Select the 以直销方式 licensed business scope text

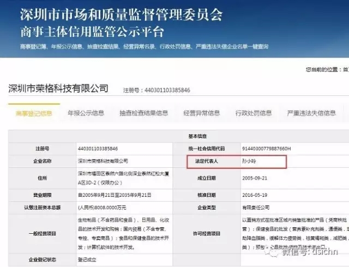point(296,234)
